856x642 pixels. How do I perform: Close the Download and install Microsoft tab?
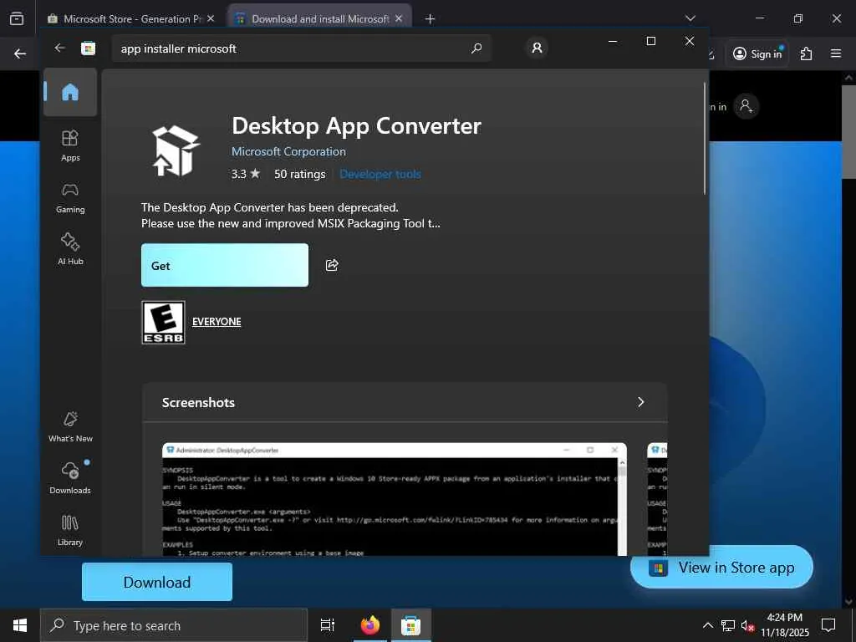coord(399,18)
